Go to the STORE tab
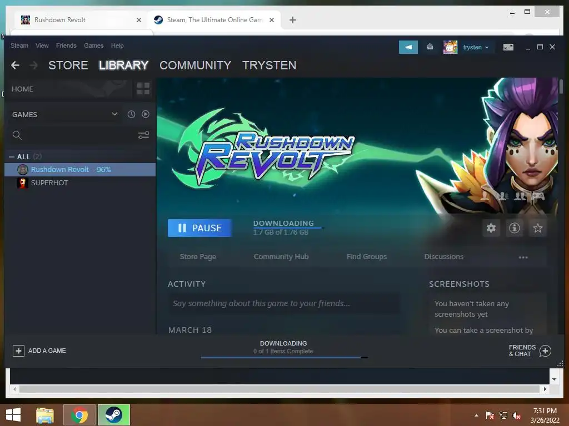Image resolution: width=569 pixels, height=426 pixels. (68, 65)
